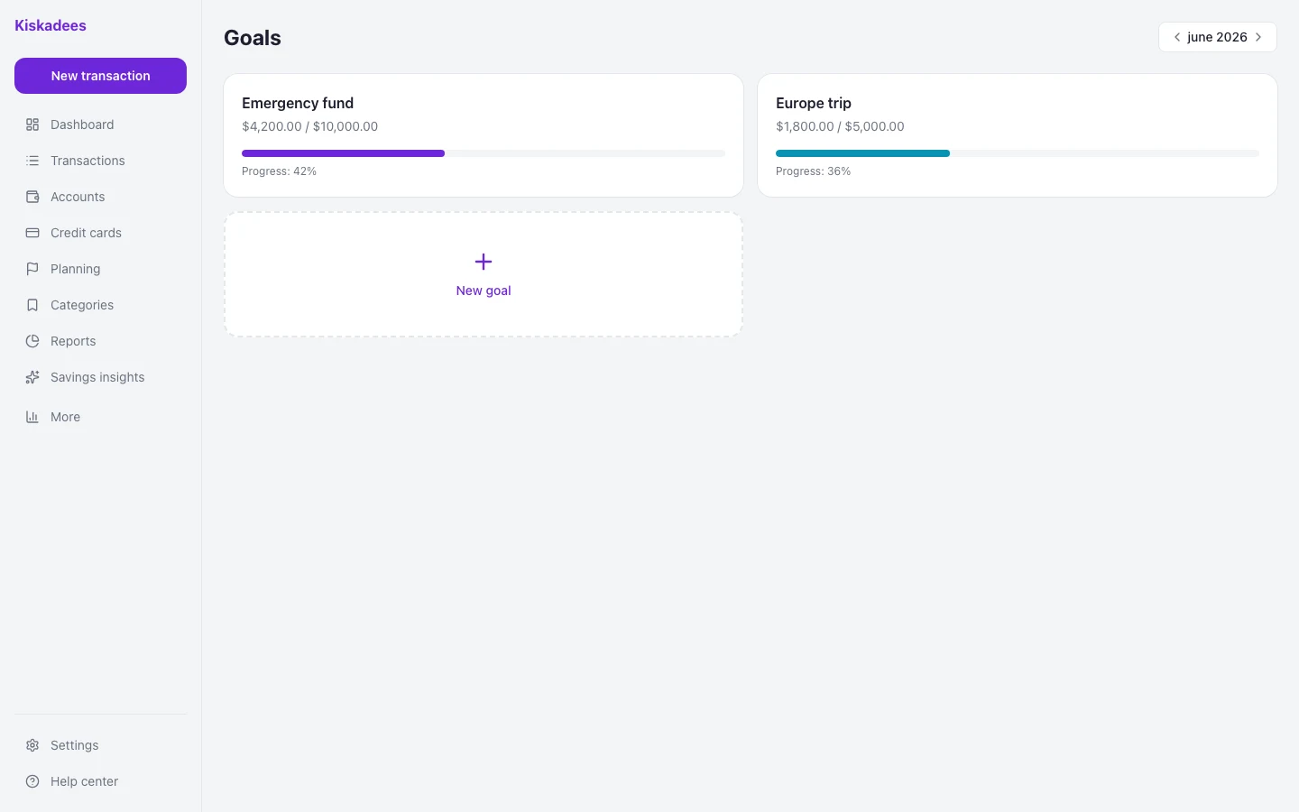Open the Categories section

(x=100, y=305)
